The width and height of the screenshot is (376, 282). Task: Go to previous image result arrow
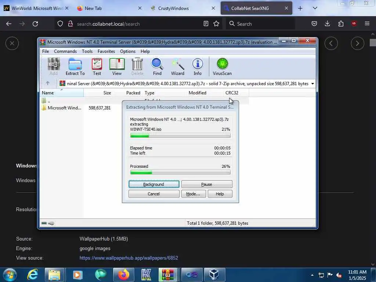pyautogui.click(x=331, y=43)
